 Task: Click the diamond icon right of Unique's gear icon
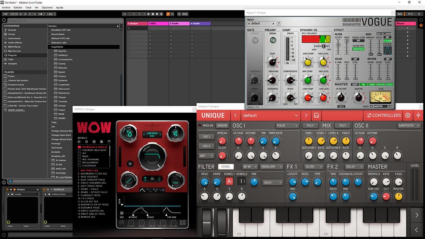418,115
